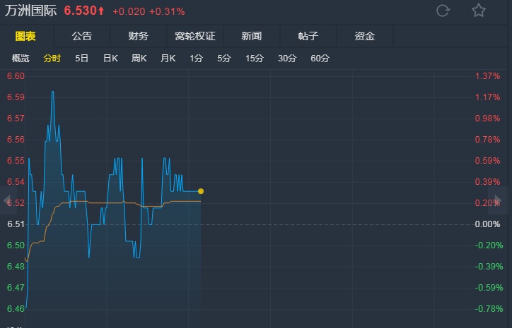
Task: Open the 图表 tab
Action: pos(25,36)
